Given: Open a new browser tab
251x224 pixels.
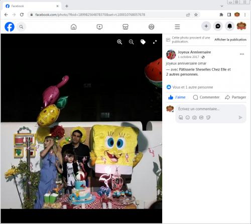Looking at the screenshot, I should tap(67, 6).
